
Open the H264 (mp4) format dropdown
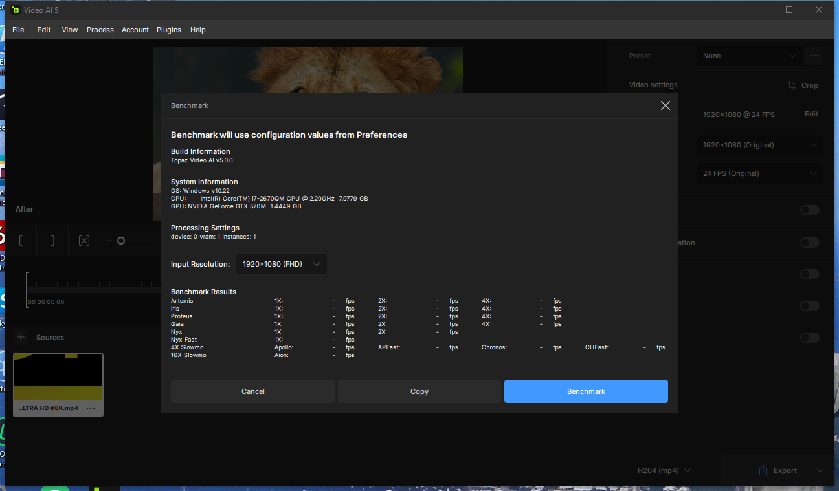664,470
